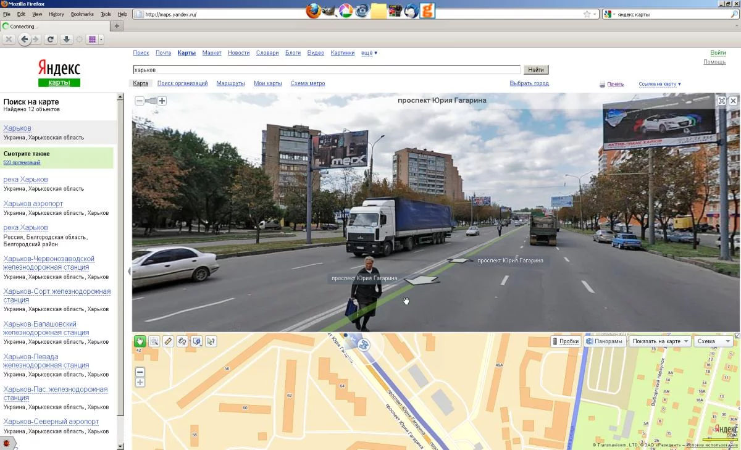Select the ruler measurement tool
The image size is (741, 450).
click(x=168, y=341)
